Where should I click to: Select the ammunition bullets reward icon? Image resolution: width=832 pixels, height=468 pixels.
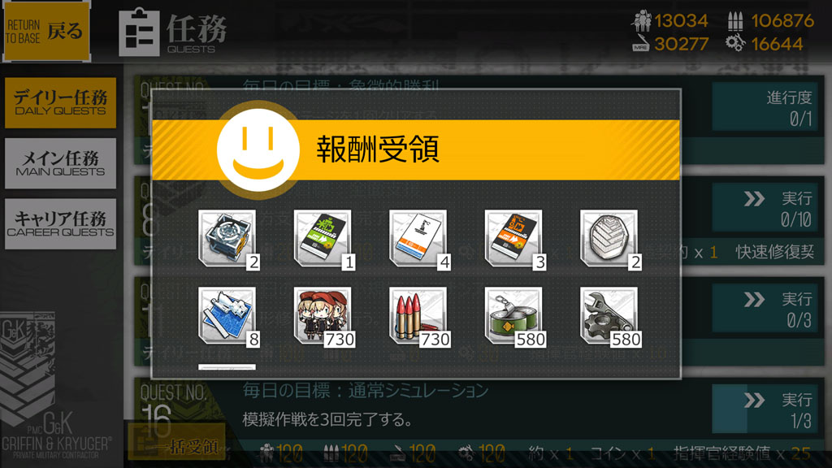click(420, 318)
